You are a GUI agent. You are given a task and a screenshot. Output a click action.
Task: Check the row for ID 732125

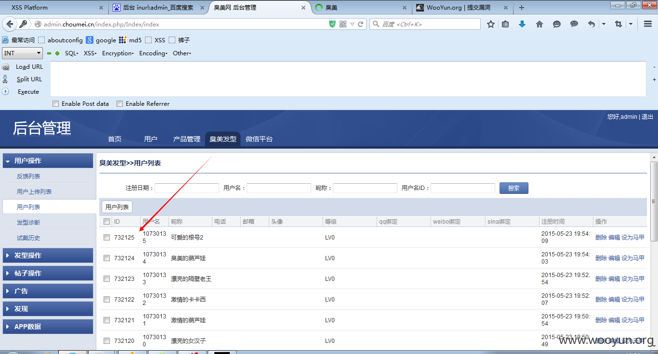(107, 238)
